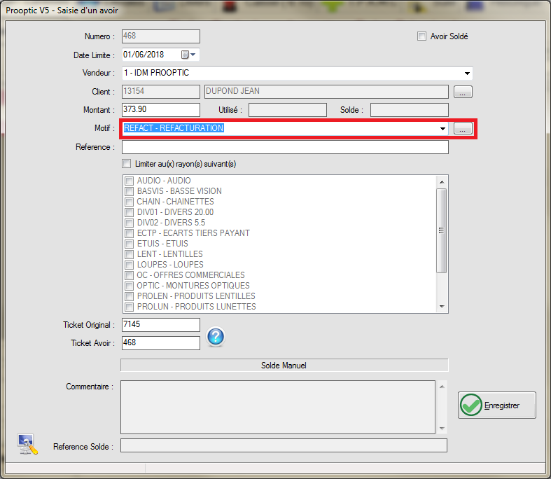Screen dimensions: 551x479
Task: Click the green checkmark Enregistrer button
Action: (x=496, y=405)
